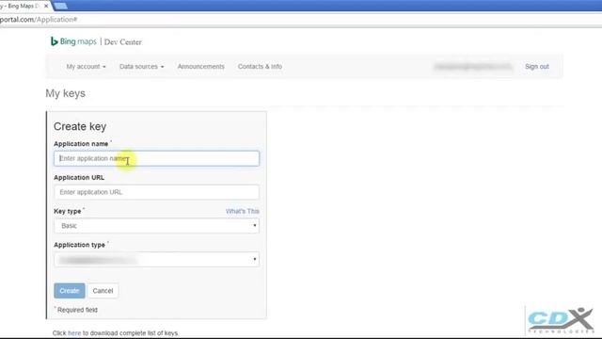Click the Sign out link
602x339 pixels.
(537, 67)
